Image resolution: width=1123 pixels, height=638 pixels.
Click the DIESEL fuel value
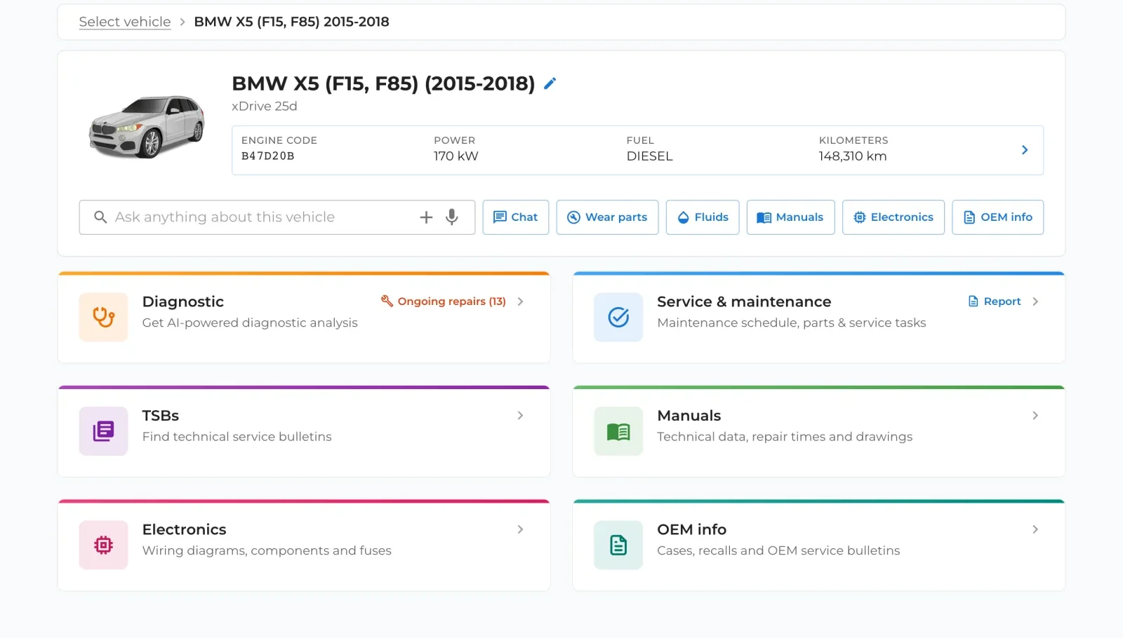pos(650,156)
